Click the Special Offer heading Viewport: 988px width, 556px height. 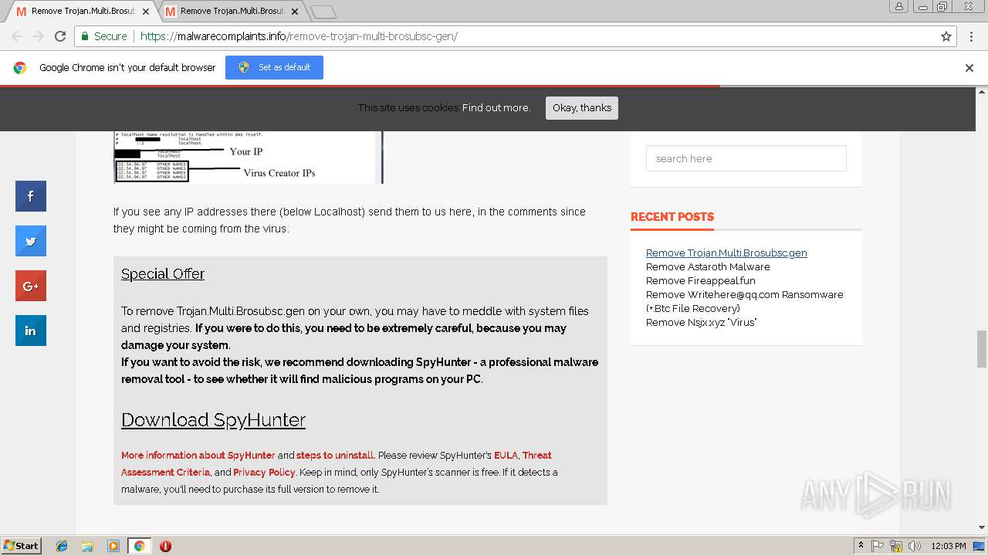click(x=163, y=274)
